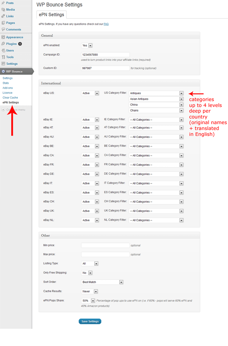Open the NL Category Filter dropdown
The width and height of the screenshot is (228, 346).
[156, 220]
